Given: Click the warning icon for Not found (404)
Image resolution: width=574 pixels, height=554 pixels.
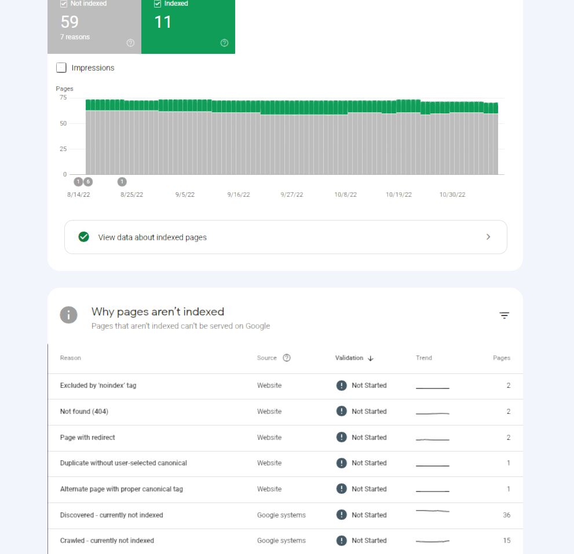Looking at the screenshot, I should click(x=341, y=411).
